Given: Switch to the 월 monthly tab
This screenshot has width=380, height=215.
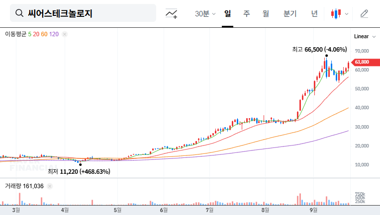Looking at the screenshot, I should tap(266, 13).
